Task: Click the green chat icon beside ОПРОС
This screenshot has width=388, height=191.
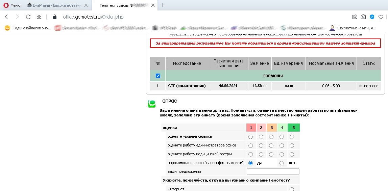Action: 152,104
